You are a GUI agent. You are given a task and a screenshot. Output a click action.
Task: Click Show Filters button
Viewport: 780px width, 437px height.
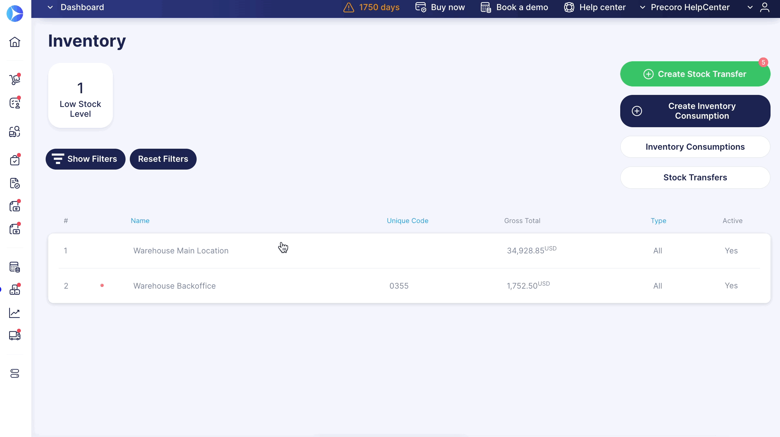[x=85, y=158]
